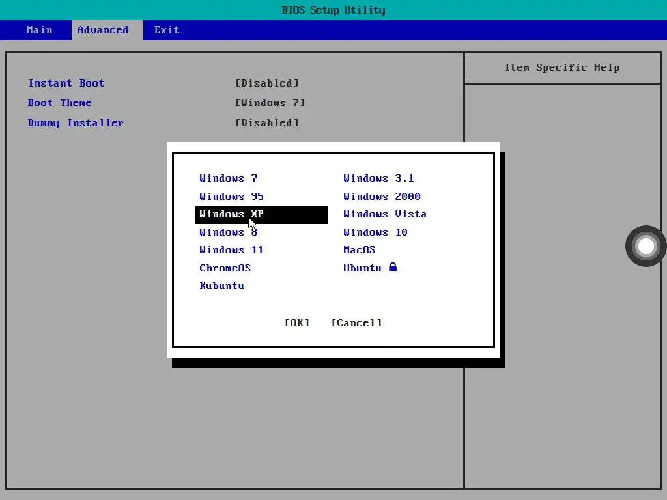
Task: Choose Windows 3.1 theme
Action: click(378, 178)
